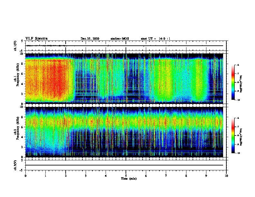This screenshot has height=197, width=255.
Task: Click the "Time (min)" axis title
Action: [129, 179]
